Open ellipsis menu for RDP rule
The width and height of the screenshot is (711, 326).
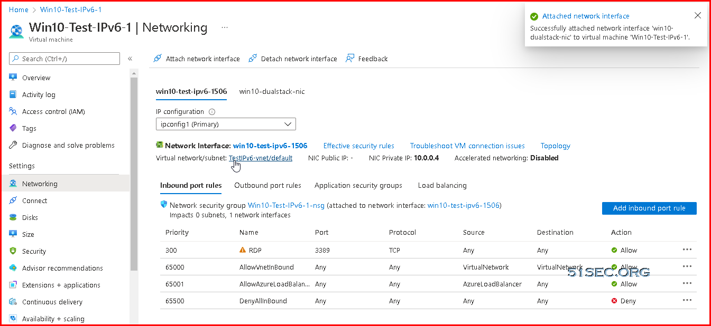click(x=687, y=250)
